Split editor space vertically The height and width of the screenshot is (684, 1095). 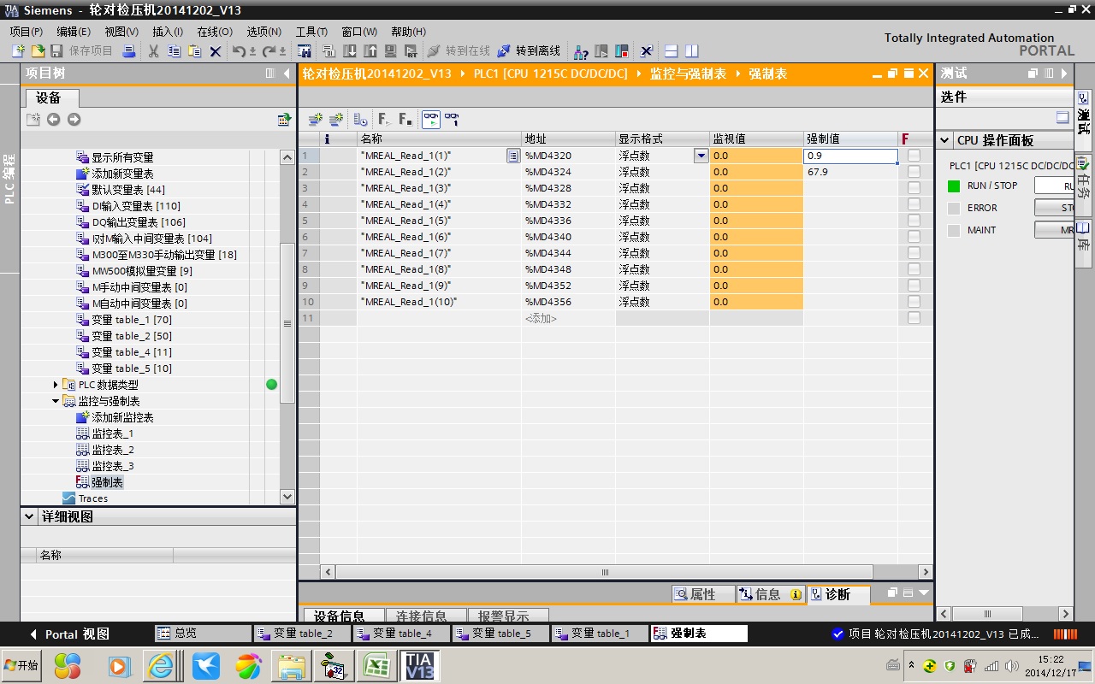click(x=691, y=51)
